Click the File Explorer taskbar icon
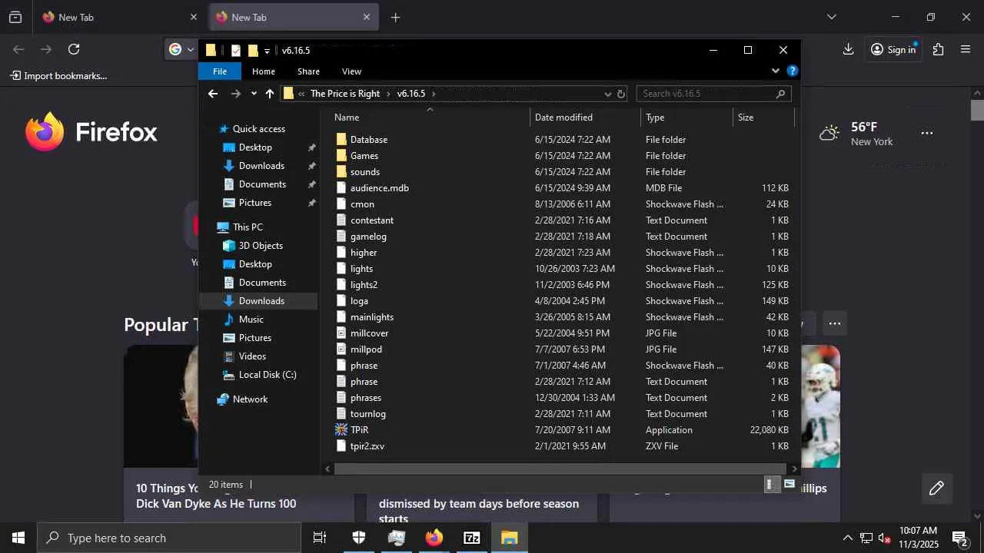Viewport: 984px width, 553px height. click(509, 538)
